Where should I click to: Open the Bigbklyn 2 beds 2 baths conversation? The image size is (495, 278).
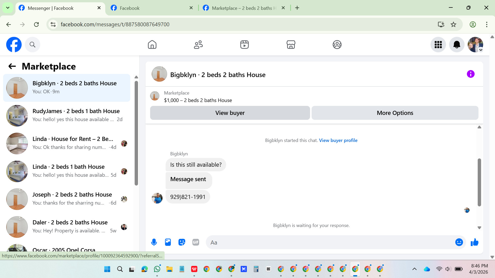[x=67, y=88]
